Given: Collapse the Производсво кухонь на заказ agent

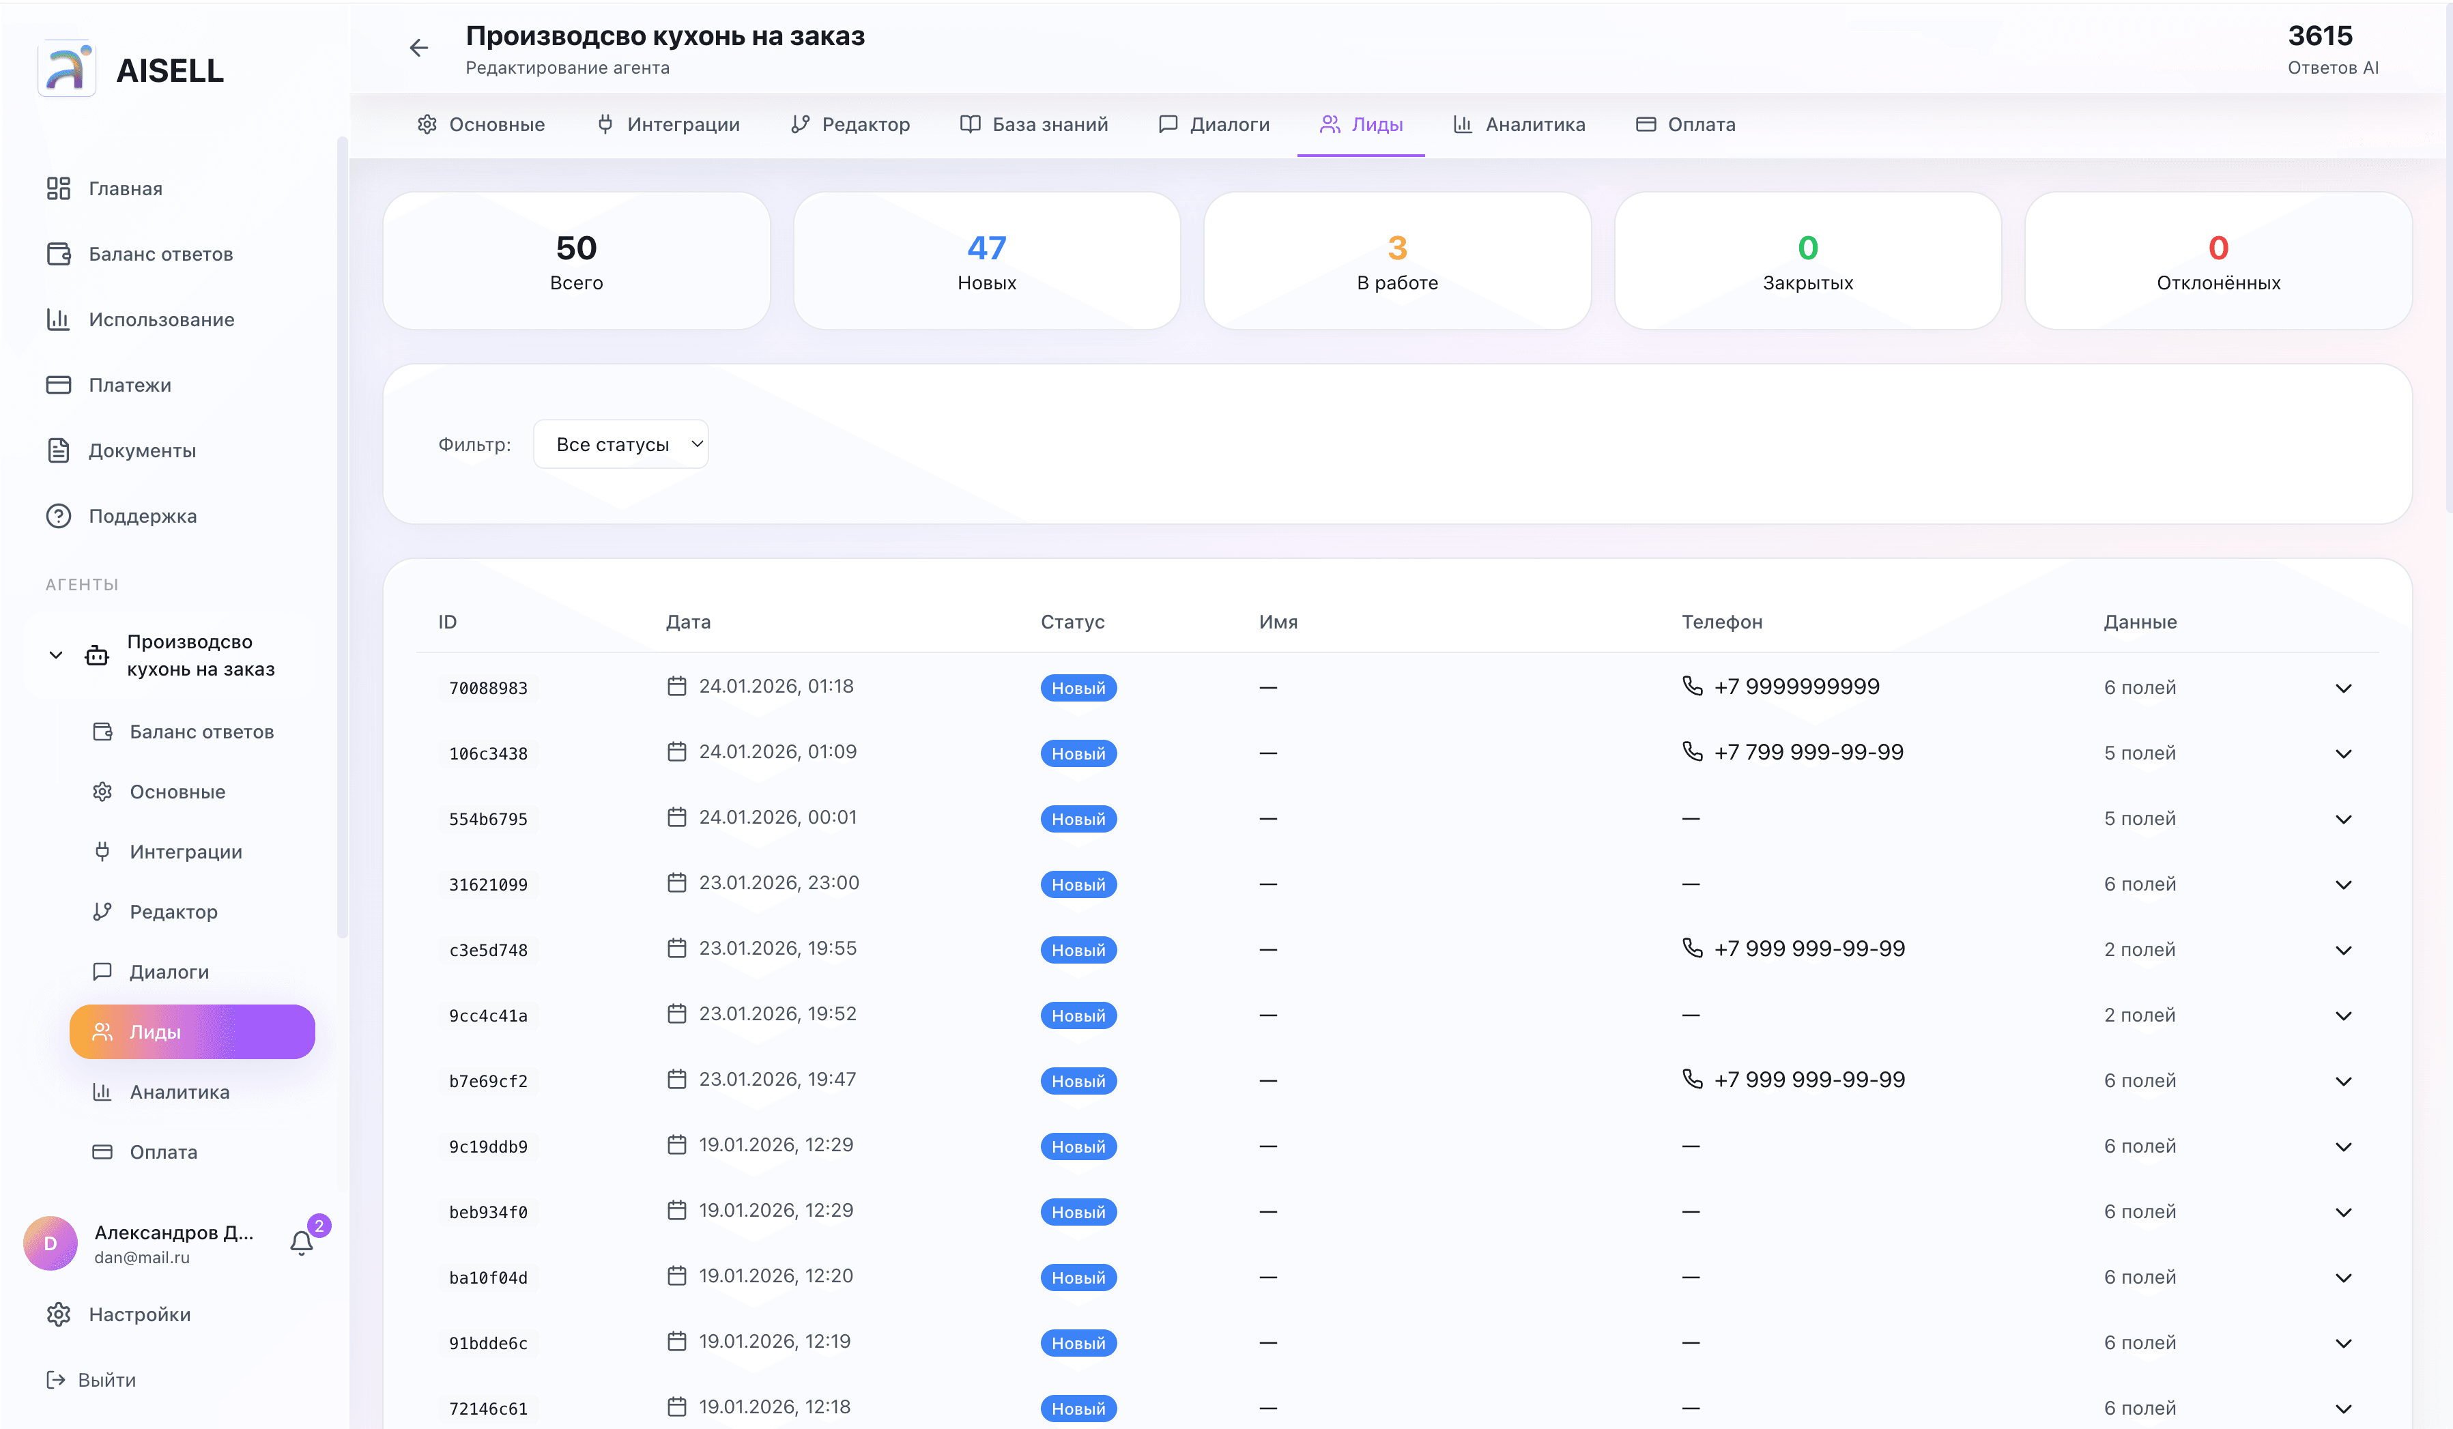Looking at the screenshot, I should tap(55, 654).
